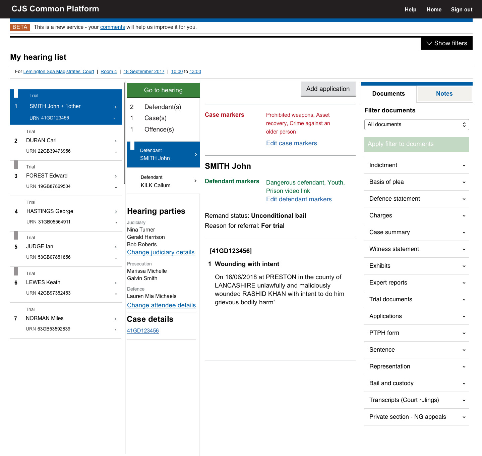Click the 18 September 2017 date link

(144, 71)
